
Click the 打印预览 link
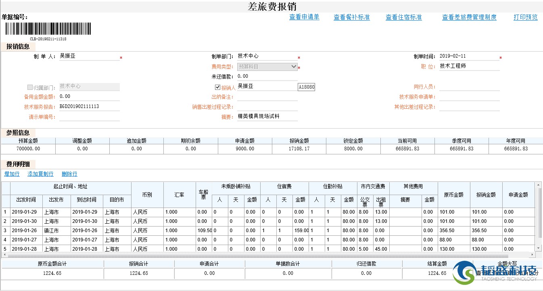pyautogui.click(x=526, y=17)
